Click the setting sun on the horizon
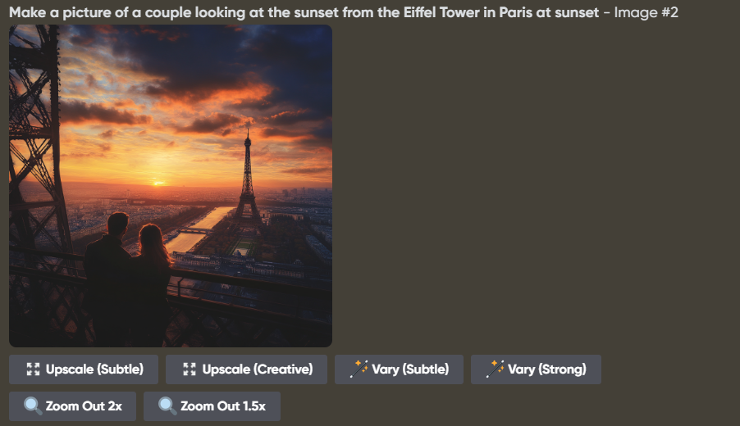 tap(158, 183)
